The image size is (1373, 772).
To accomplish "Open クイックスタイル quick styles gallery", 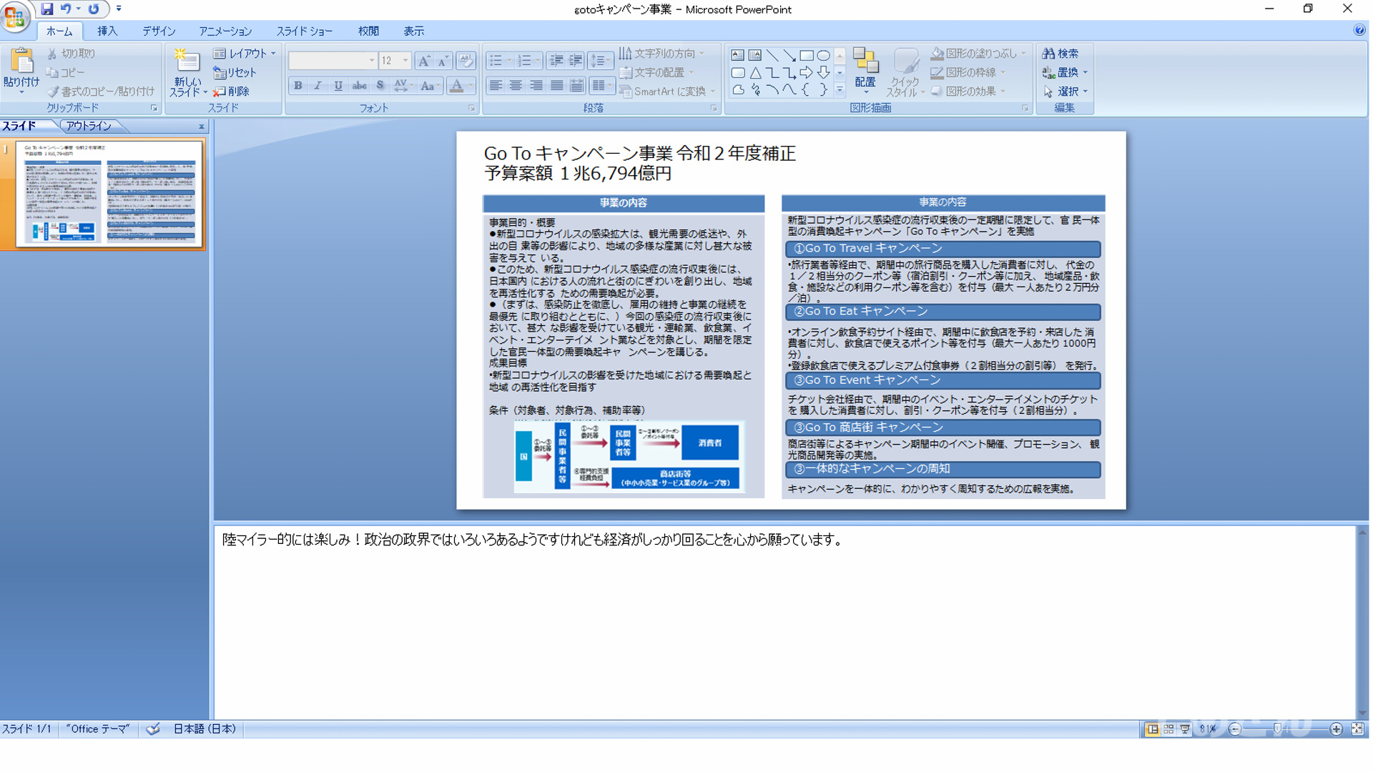I will (905, 72).
